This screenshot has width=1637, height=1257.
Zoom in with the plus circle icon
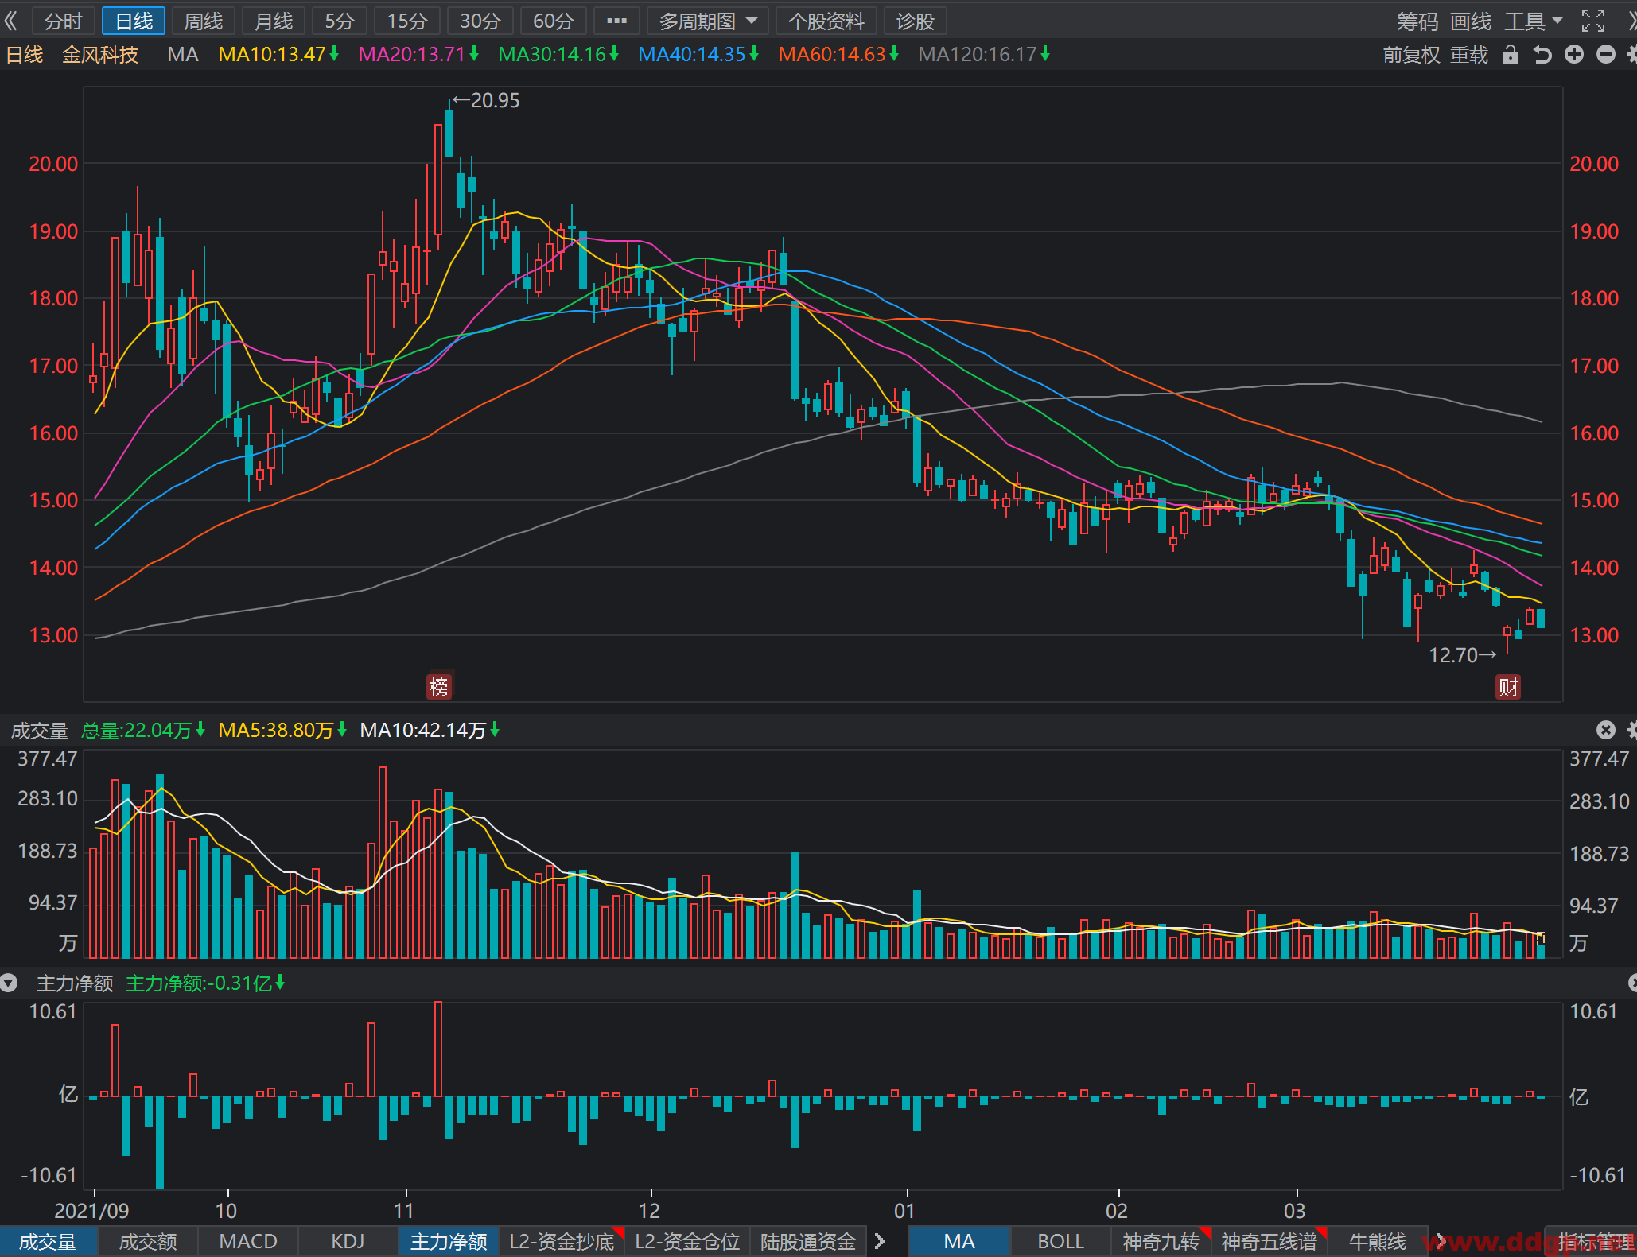(x=1573, y=55)
